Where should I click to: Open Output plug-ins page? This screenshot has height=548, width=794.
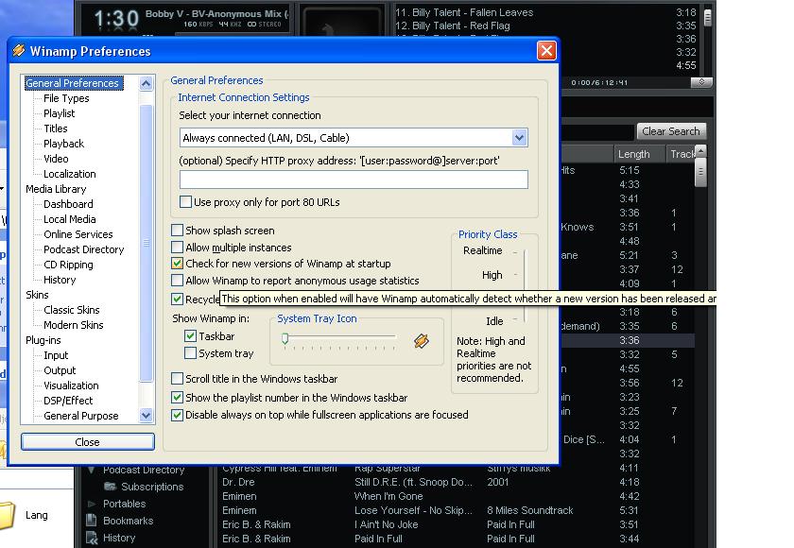point(60,371)
